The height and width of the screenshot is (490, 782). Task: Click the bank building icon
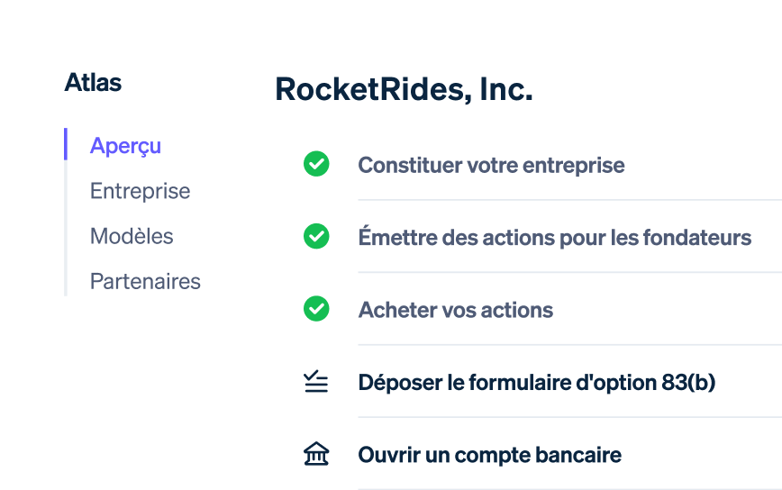click(316, 454)
